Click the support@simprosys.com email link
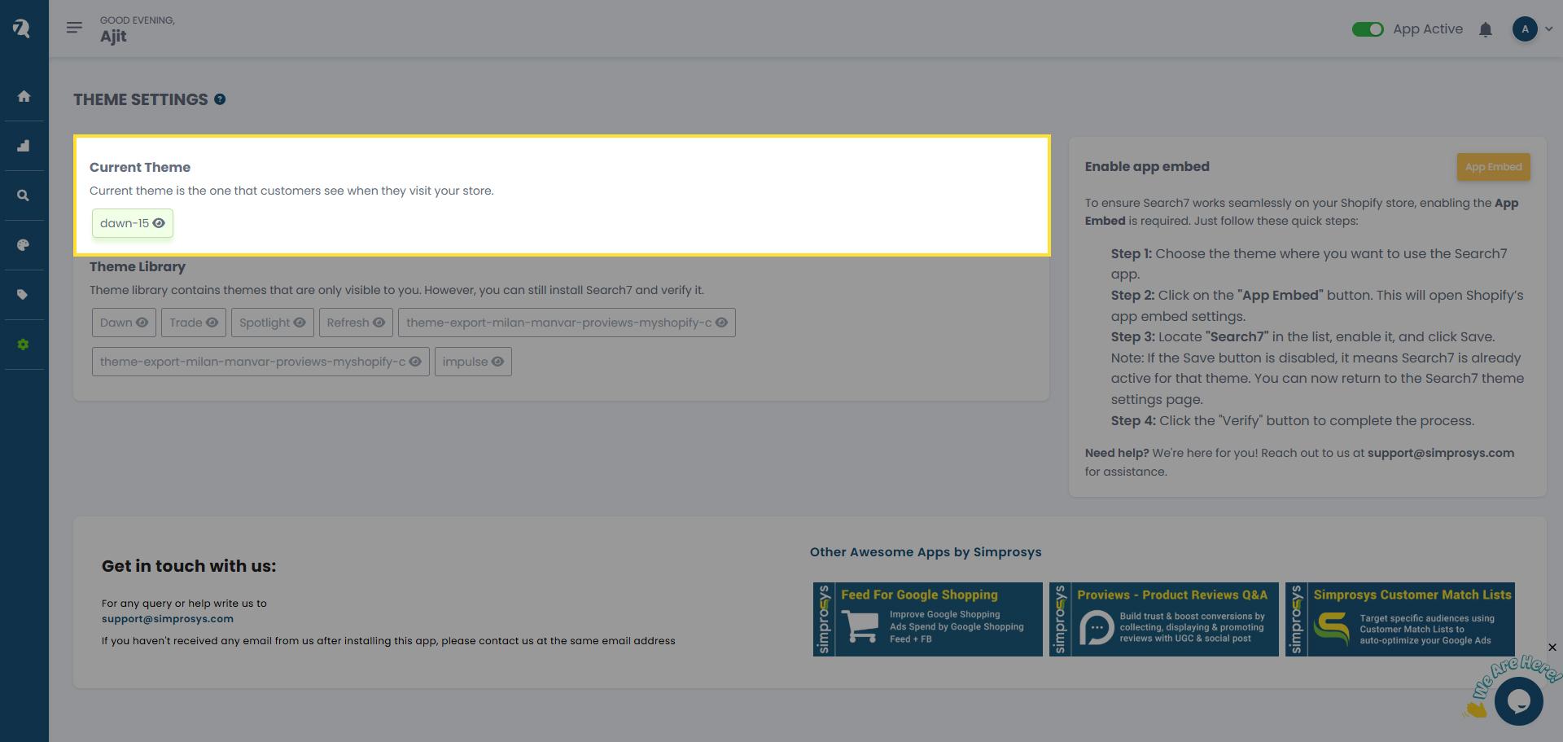The image size is (1563, 742). tap(167, 619)
